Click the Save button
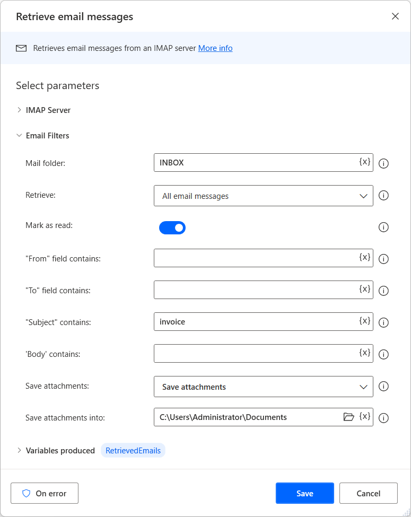Screen dimensions: 411x517 (304, 493)
